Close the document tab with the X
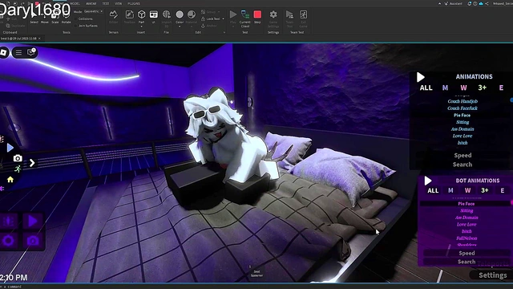Image resolution: width=513 pixels, height=289 pixels. click(39, 39)
